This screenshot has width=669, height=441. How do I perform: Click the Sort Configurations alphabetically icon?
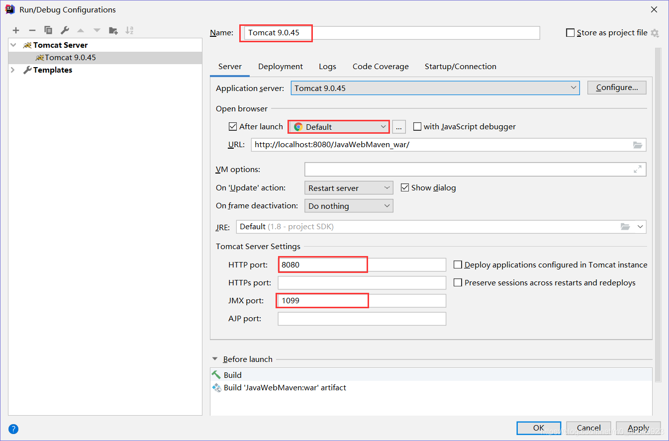tap(129, 31)
